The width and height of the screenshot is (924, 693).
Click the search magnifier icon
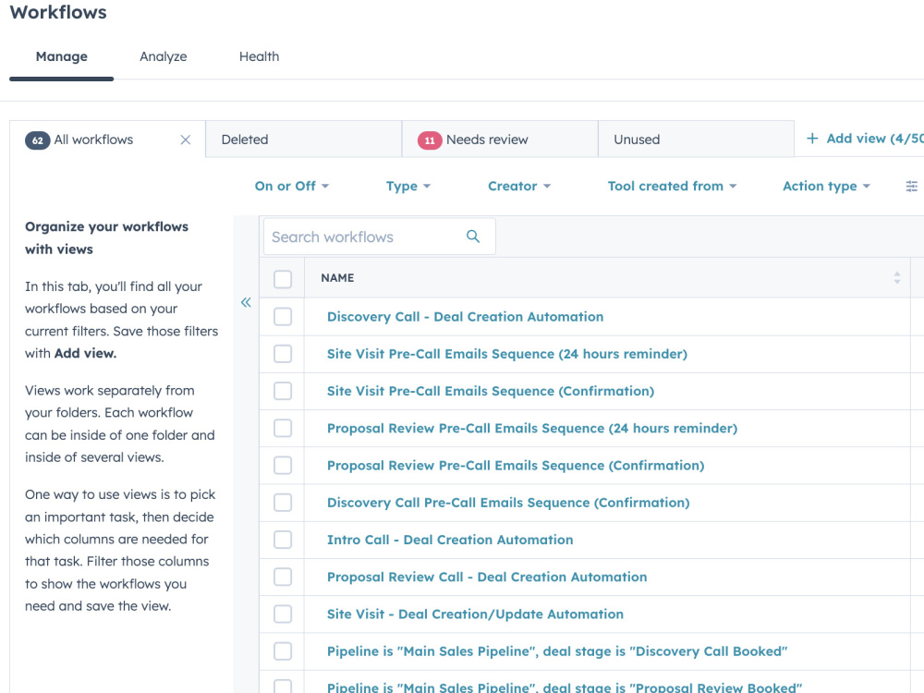[472, 237]
